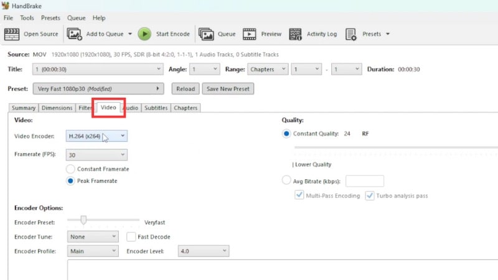Click the advanced encoder options text box
Screen dimensions: 498x280
[x=283, y=270]
